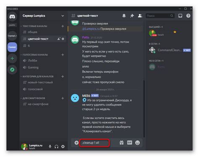Create channel in ГОЛОСОВЫЕ КАНАЛЫ category
The height and width of the screenshot is (157, 199).
click(x=63, y=55)
